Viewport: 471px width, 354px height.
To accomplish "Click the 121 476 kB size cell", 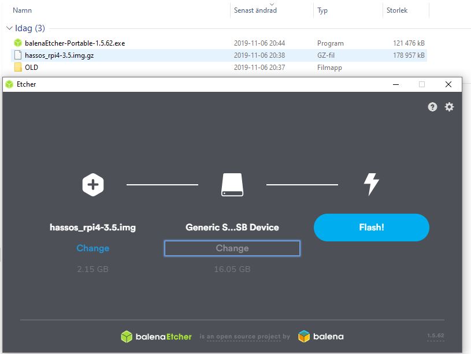I will click(409, 43).
